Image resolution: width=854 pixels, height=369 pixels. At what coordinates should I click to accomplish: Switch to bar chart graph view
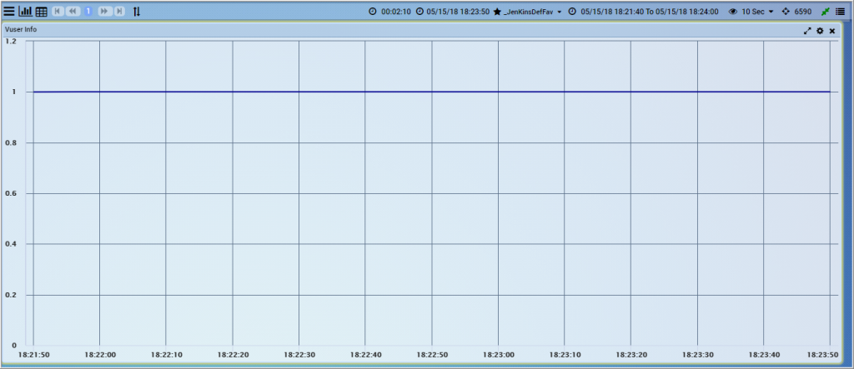(x=26, y=11)
